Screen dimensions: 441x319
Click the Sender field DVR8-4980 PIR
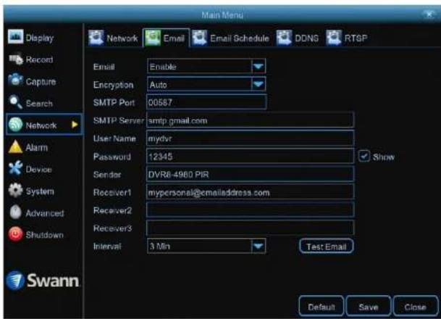(x=250, y=175)
